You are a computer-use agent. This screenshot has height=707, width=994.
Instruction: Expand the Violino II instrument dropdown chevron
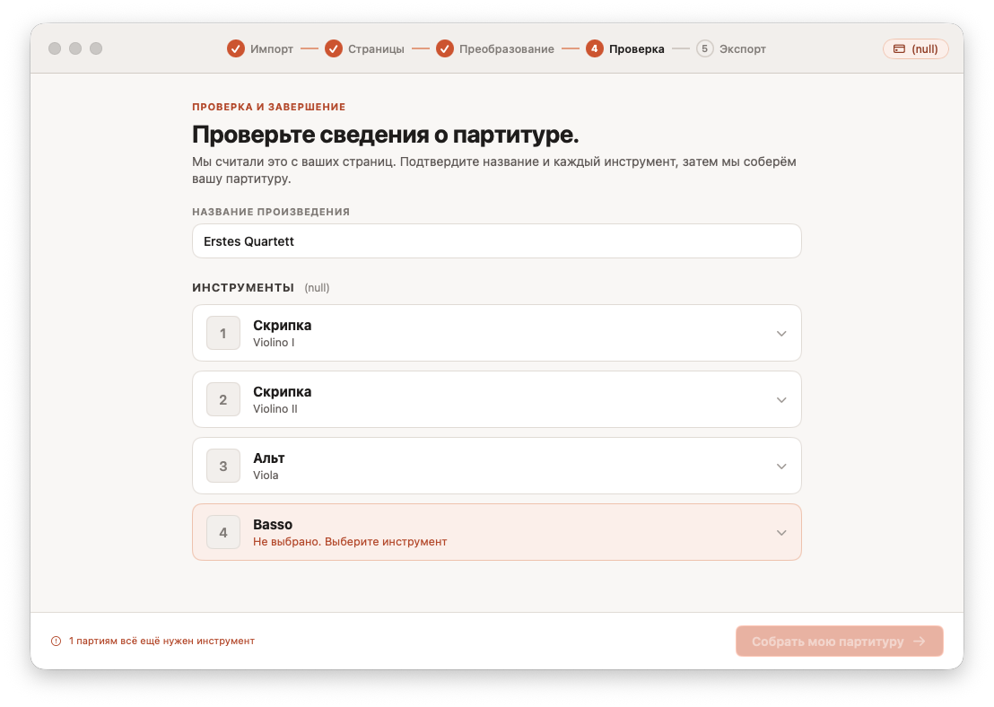coord(781,400)
